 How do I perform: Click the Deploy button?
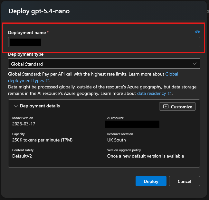(x=151, y=181)
